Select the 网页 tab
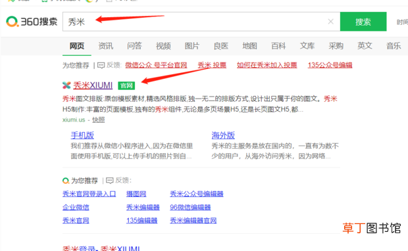 (77, 46)
